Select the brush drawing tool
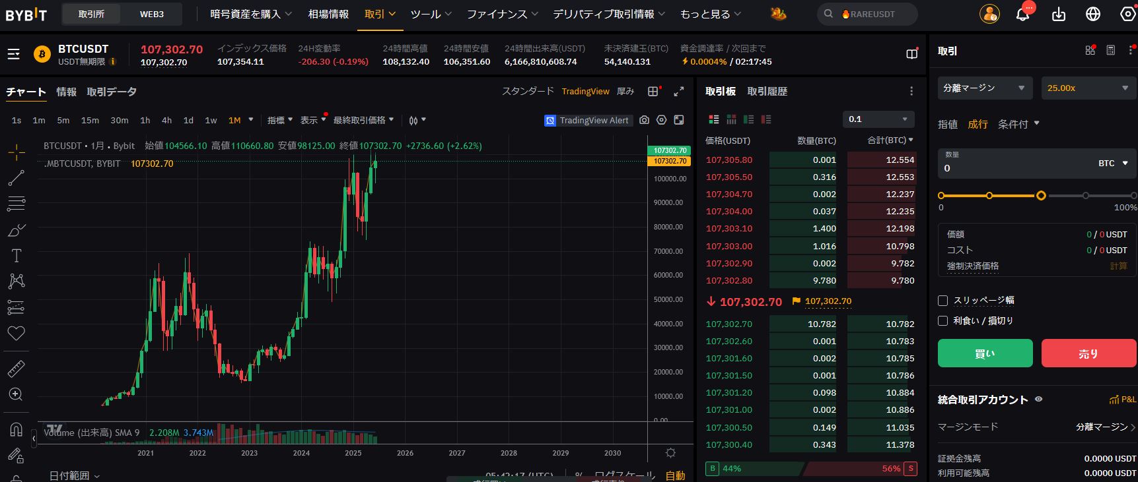Viewport: 1138px width, 482px height. (x=17, y=230)
